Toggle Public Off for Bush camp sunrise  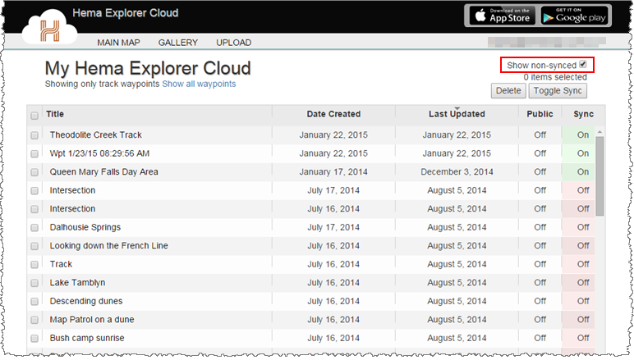(x=540, y=338)
